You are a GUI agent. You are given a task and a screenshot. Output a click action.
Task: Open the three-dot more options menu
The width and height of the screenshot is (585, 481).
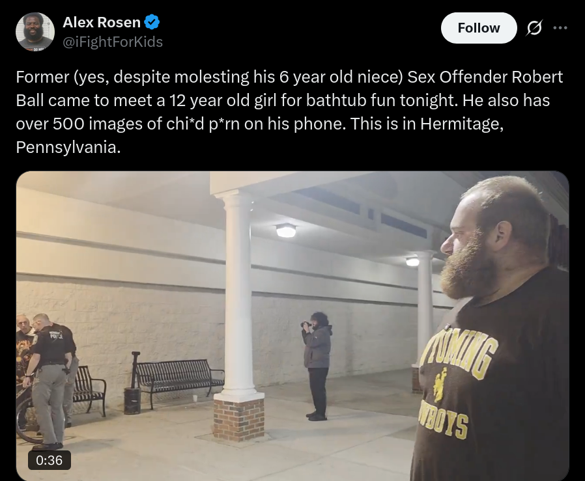coord(560,28)
